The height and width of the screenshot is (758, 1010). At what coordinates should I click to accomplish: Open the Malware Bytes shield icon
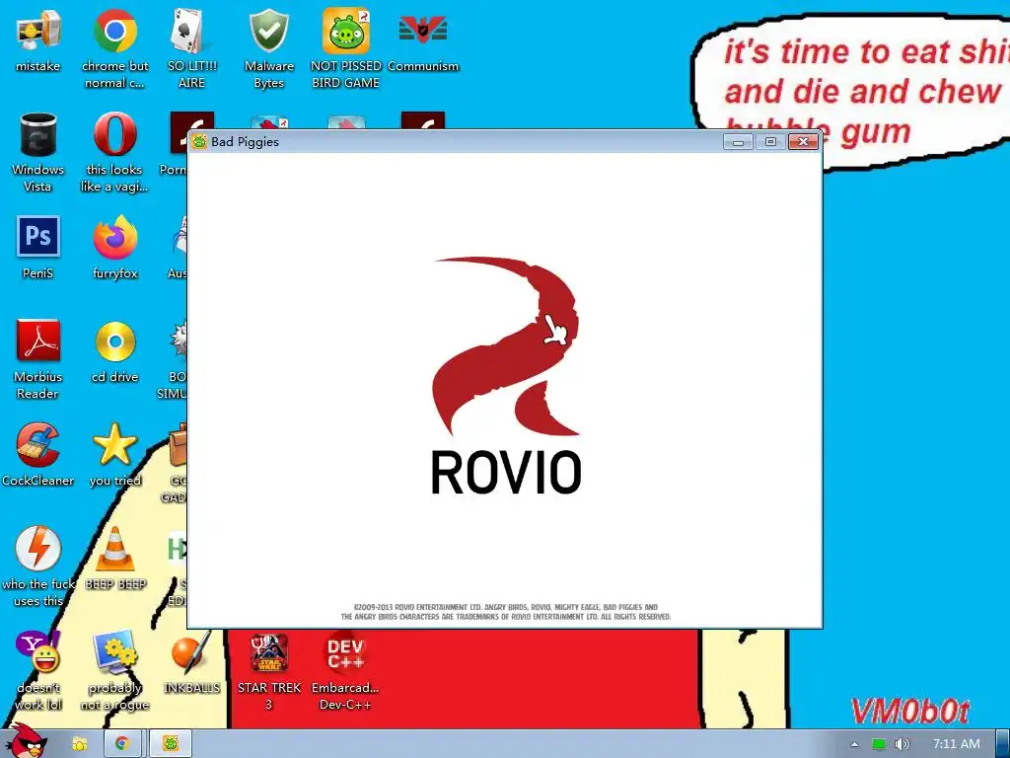268,31
